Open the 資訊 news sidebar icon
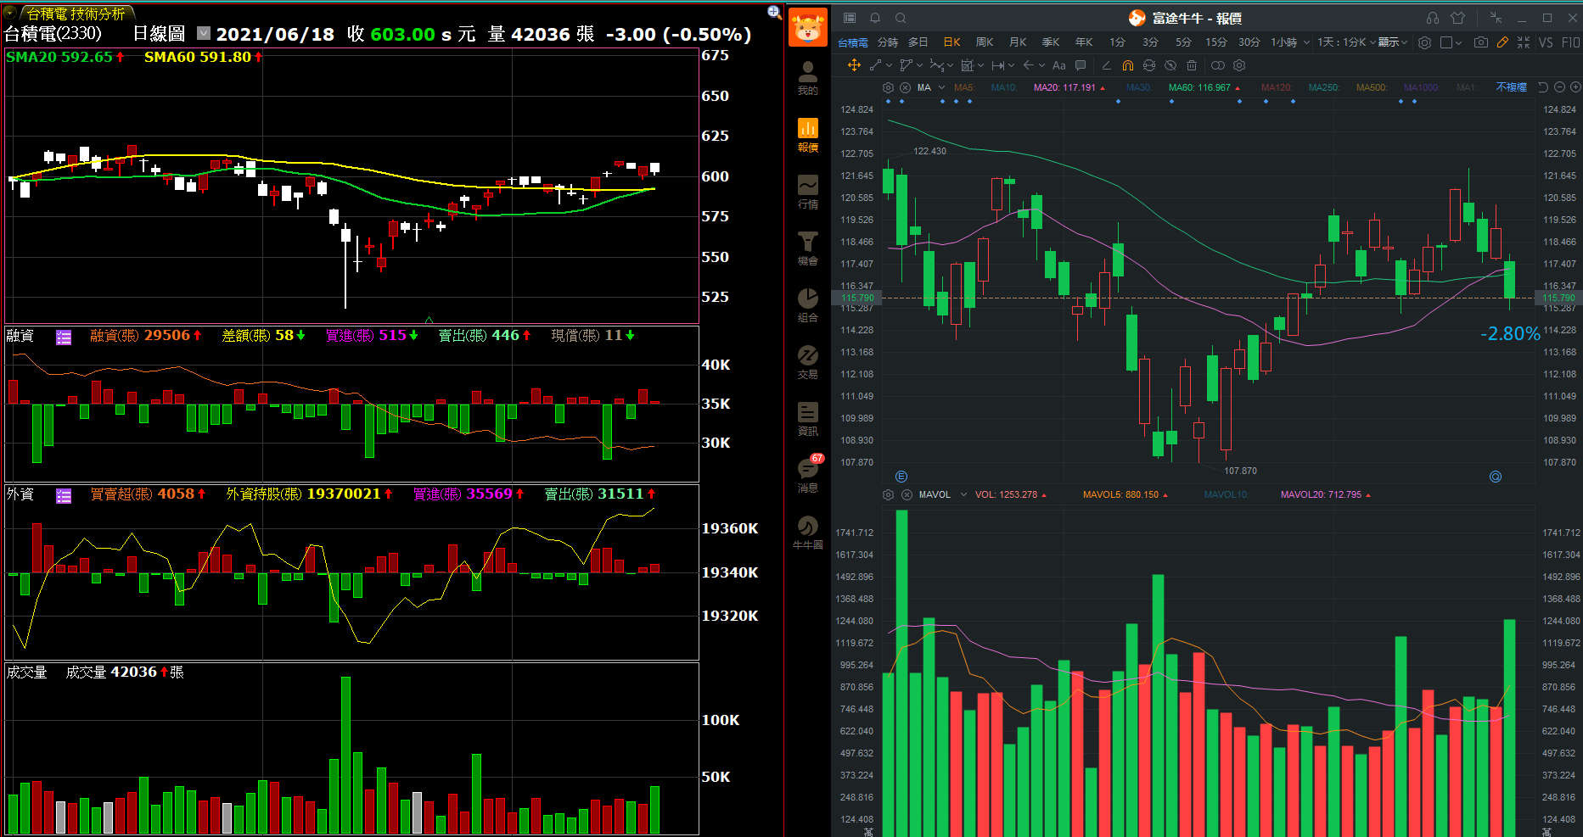The width and height of the screenshot is (1583, 837). (x=807, y=419)
